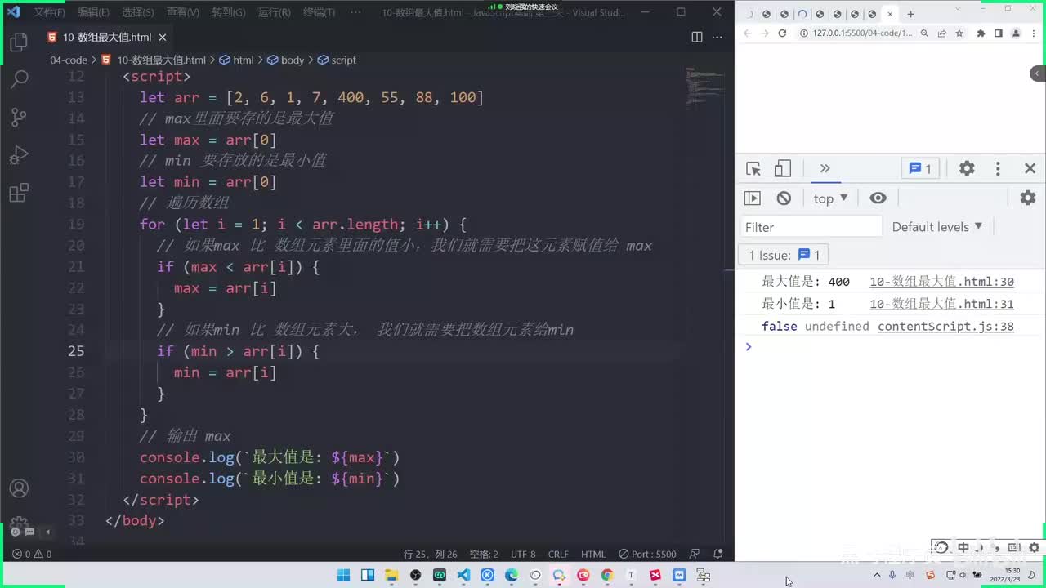Click UTF-8 encoding indicator
The image size is (1046, 588).
[523, 554]
